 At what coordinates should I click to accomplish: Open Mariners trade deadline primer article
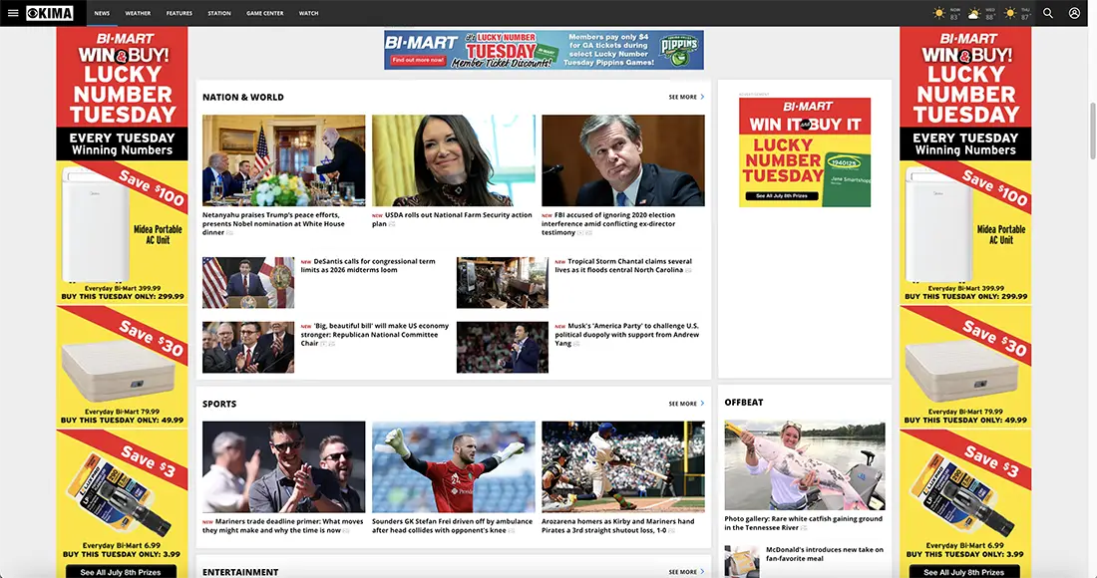click(282, 525)
